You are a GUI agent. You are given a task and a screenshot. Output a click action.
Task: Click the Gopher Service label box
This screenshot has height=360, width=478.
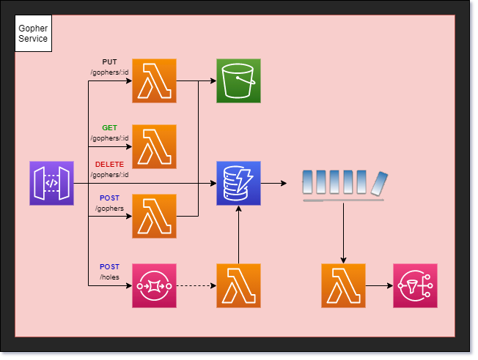[34, 34]
